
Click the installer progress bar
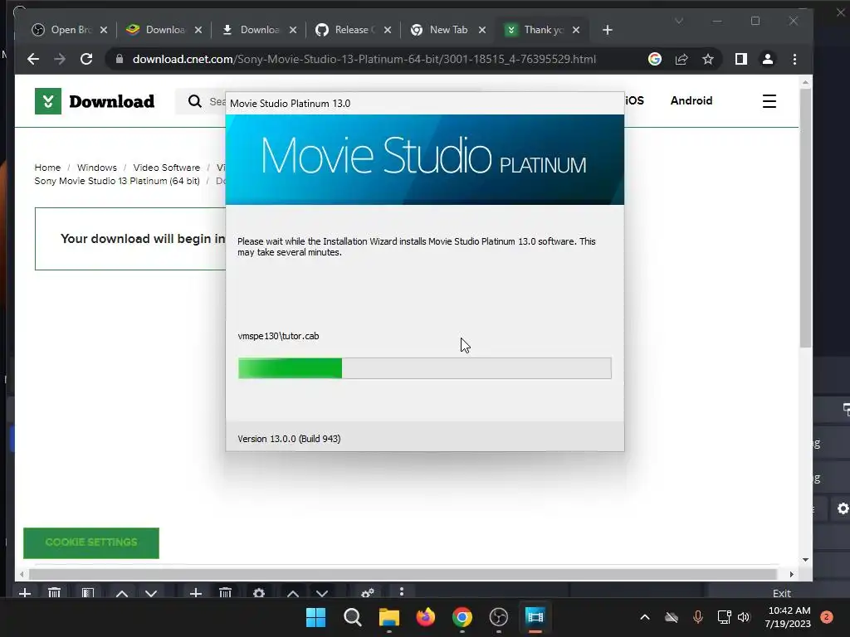click(424, 368)
